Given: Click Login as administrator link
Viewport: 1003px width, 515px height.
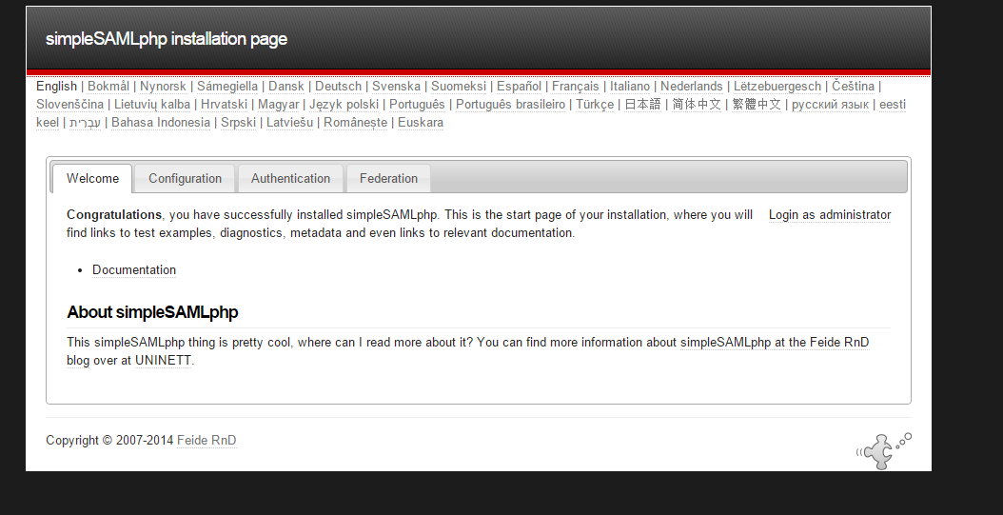Looking at the screenshot, I should tap(830, 215).
